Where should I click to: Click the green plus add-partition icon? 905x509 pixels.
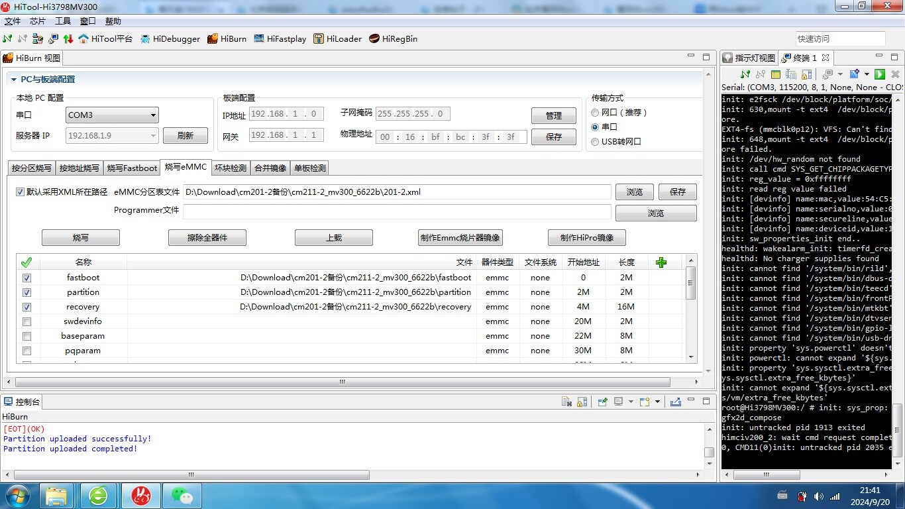(x=661, y=262)
